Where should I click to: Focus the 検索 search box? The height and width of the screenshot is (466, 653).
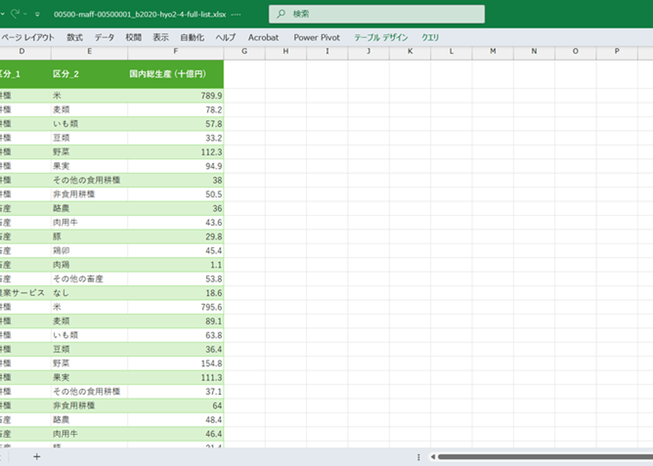pos(377,13)
